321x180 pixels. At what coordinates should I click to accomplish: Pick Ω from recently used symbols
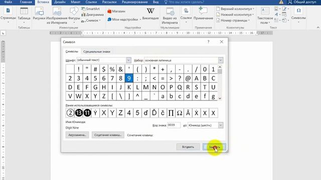(180, 113)
